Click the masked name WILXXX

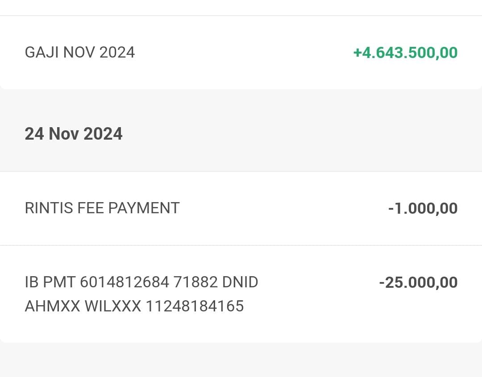[113, 306]
